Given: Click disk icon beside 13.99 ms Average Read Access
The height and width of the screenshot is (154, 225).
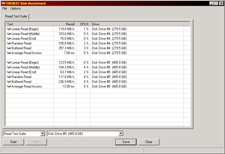Looking at the screenshot, I should point(9,86).
